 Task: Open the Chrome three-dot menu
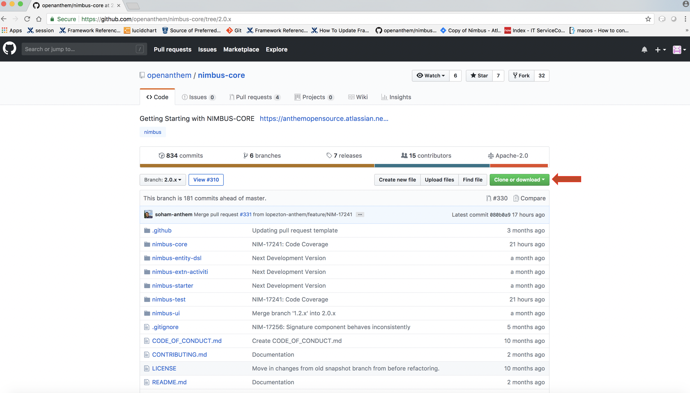pos(685,19)
